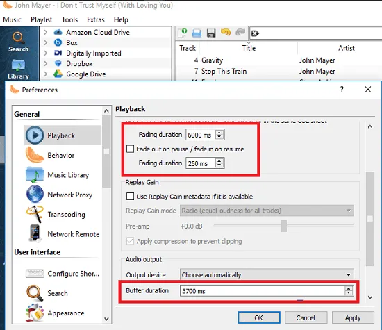Viewport: 382px width, 330px height.
Task: Open the Playlist menu
Action: (42, 19)
